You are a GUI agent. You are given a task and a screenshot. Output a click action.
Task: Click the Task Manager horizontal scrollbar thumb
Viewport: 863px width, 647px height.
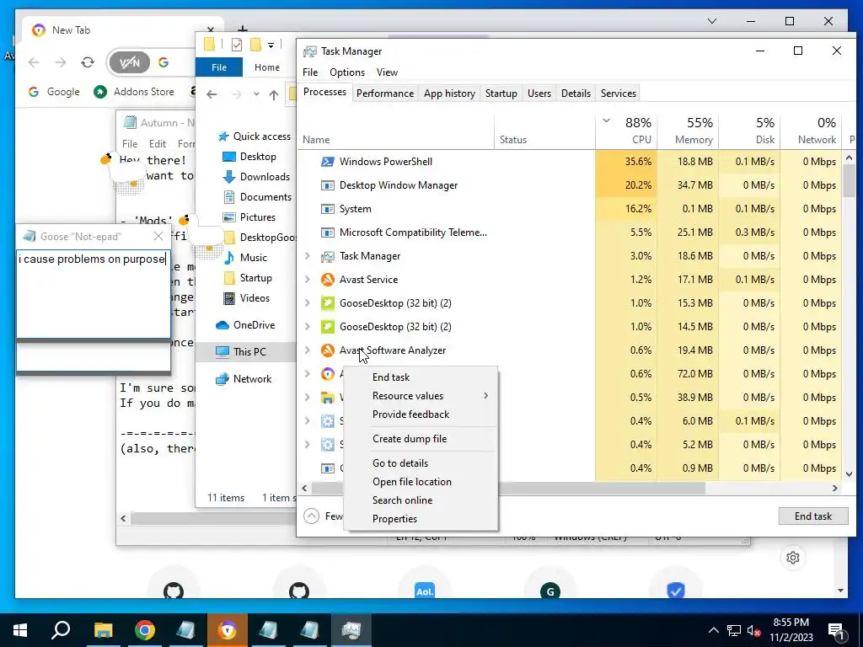pyautogui.click(x=509, y=488)
